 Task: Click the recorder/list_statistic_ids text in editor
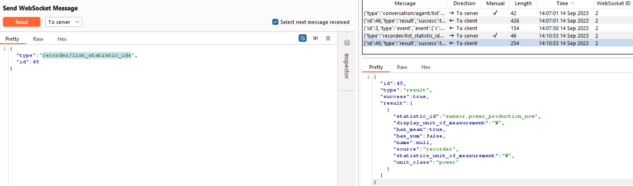coord(87,55)
